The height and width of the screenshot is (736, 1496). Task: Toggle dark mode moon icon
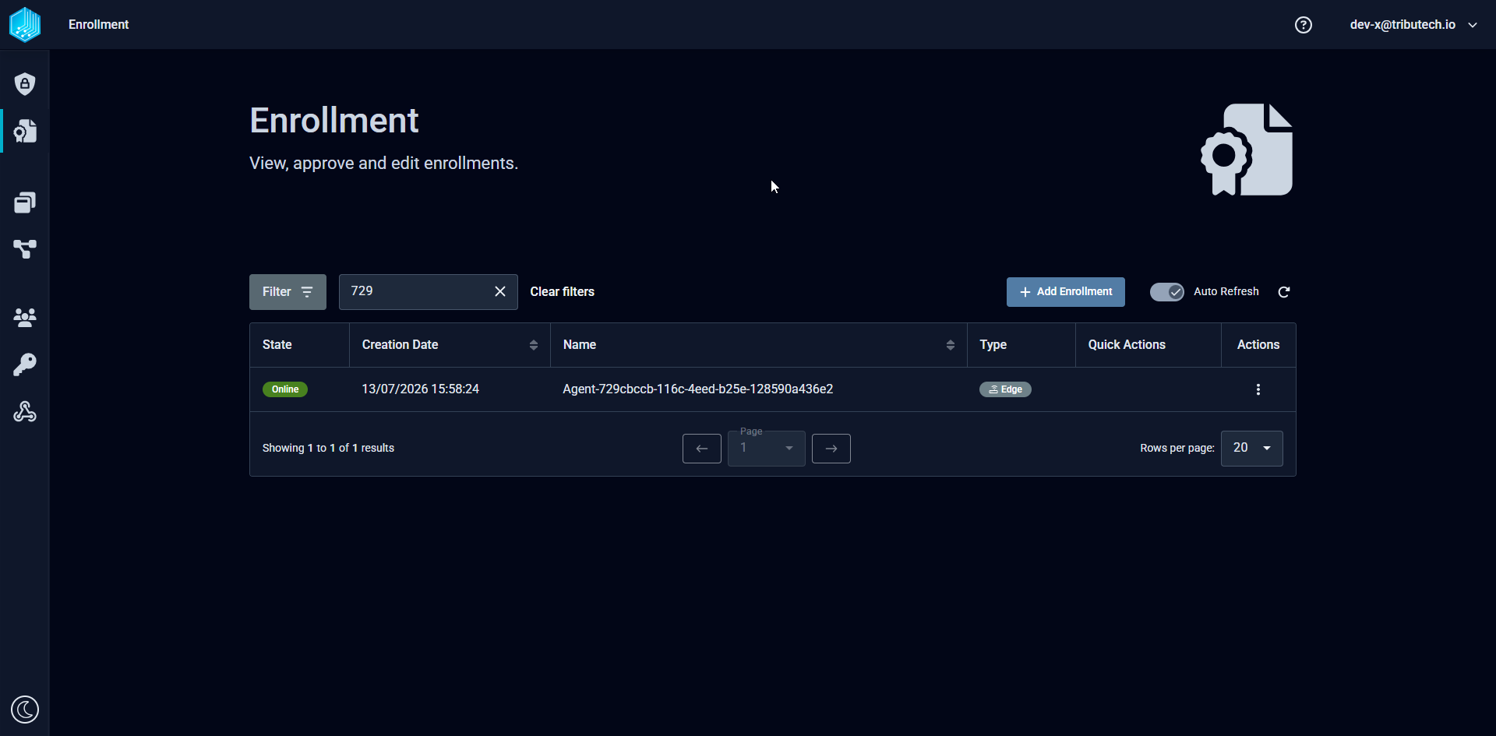click(x=25, y=710)
